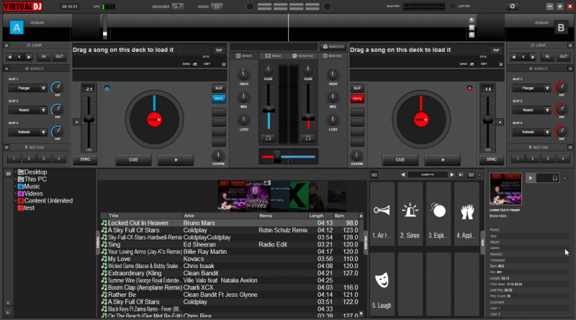The height and width of the screenshot is (320, 576).
Task: Click the left channel volume fader
Action: point(269,109)
